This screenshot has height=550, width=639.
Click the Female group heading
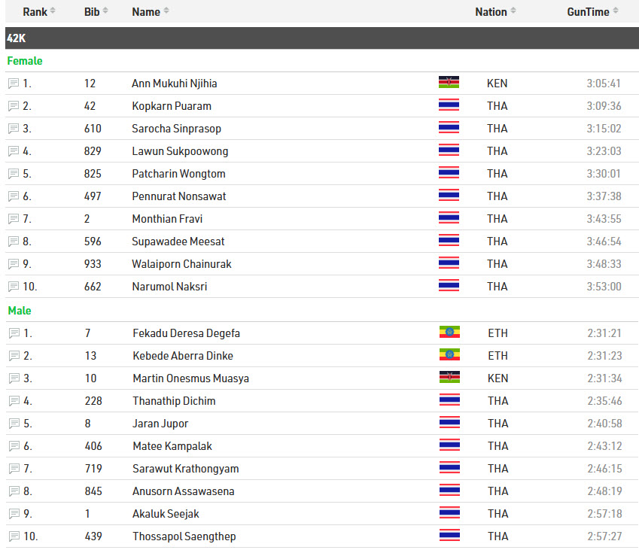[25, 61]
